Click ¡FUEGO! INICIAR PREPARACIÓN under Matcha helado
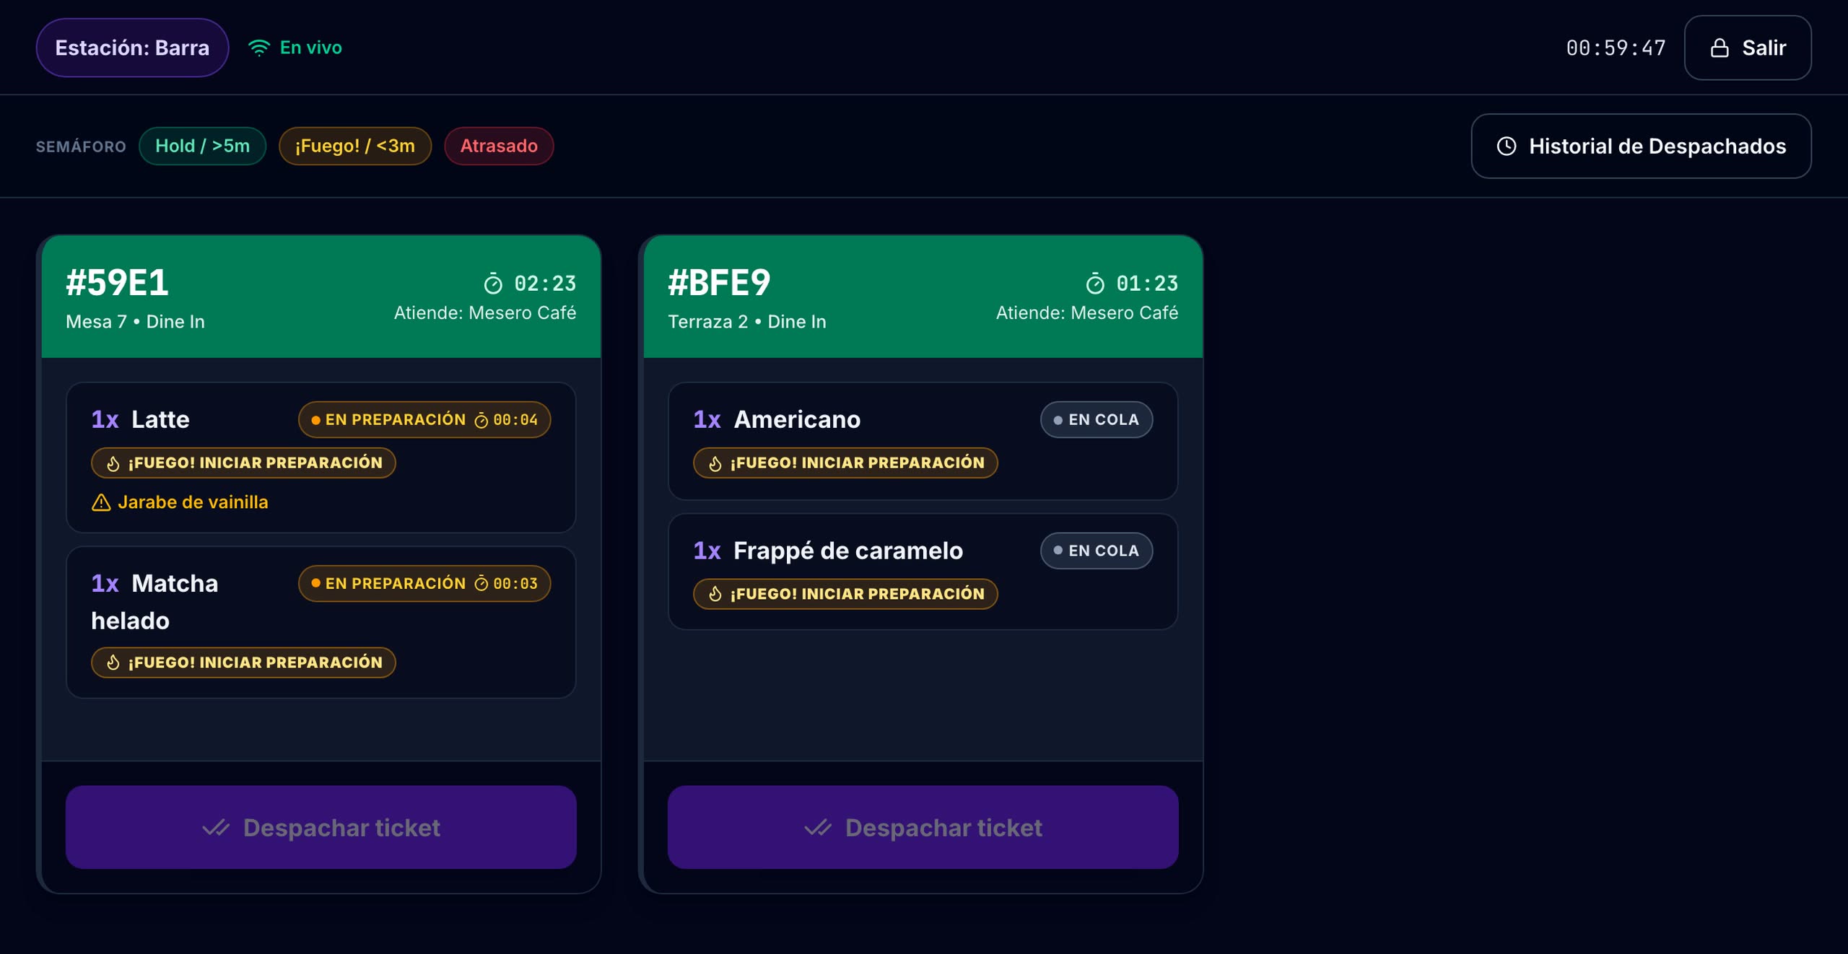1848x954 pixels. pos(243,662)
